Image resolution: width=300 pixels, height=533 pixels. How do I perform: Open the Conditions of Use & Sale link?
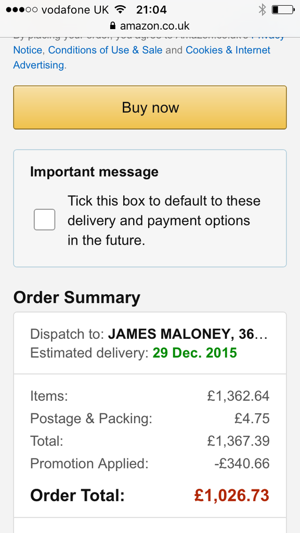click(x=105, y=50)
